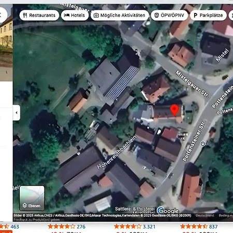Open the street view photo thumbnail

pos(6,43)
